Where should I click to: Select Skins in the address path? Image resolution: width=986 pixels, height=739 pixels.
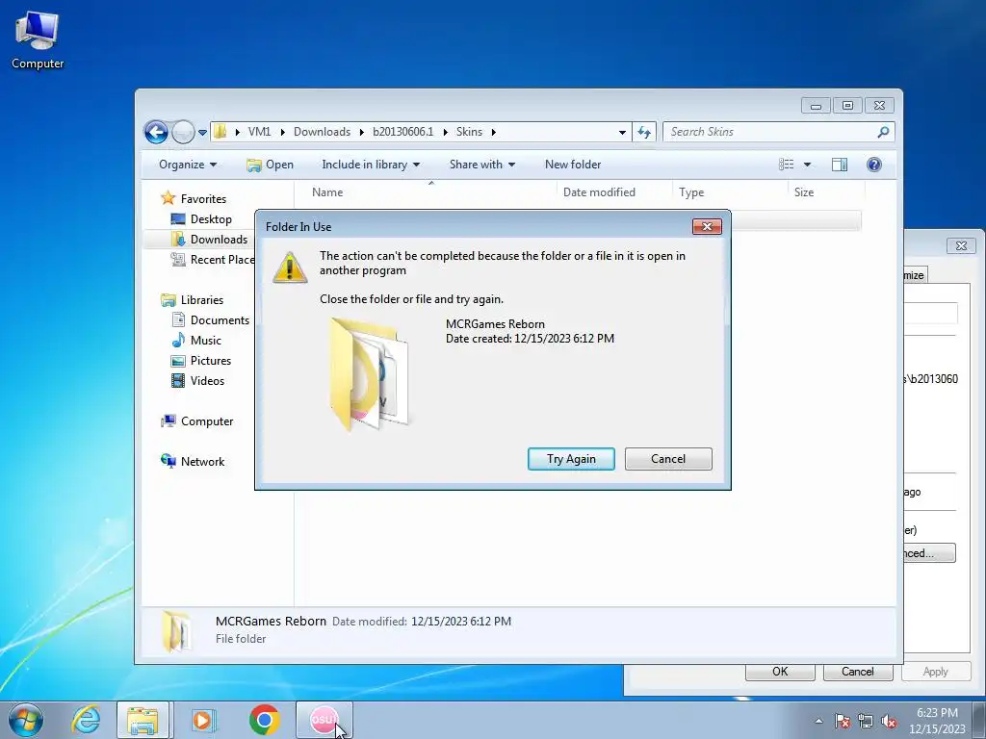click(x=469, y=131)
